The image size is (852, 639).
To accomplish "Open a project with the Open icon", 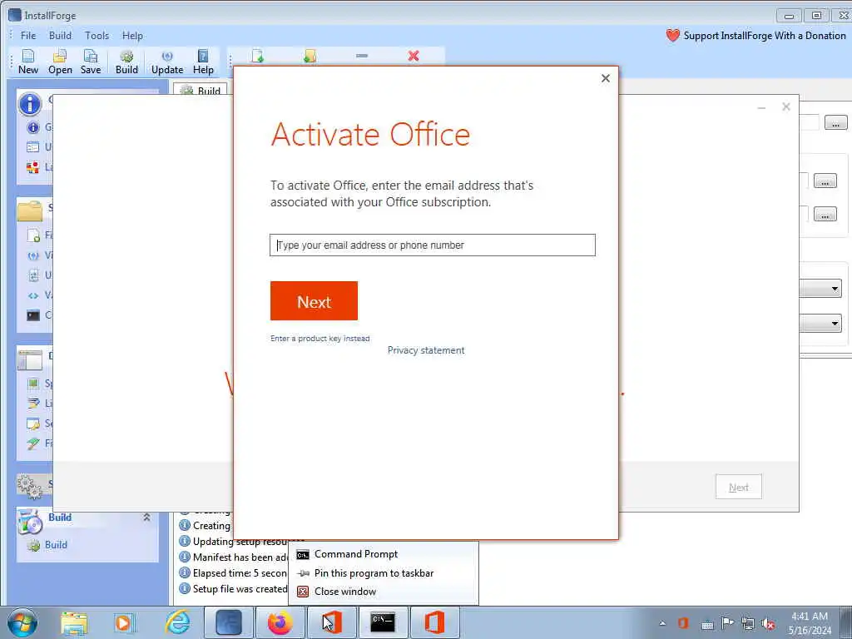I will point(60,62).
